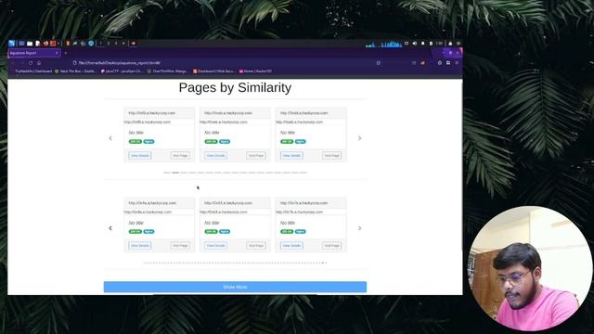Image resolution: width=594 pixels, height=334 pixels.
Task: Open the notifications bell tray icon
Action: (x=423, y=44)
